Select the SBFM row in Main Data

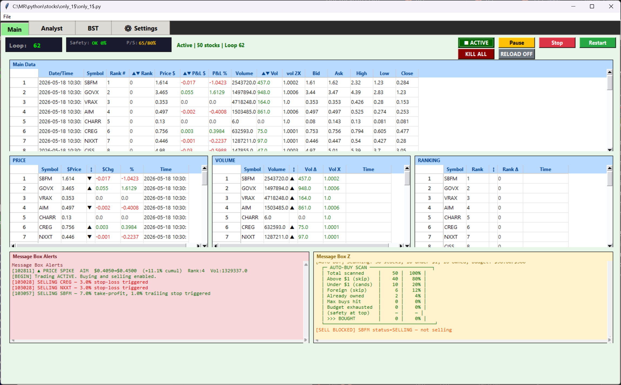point(214,83)
